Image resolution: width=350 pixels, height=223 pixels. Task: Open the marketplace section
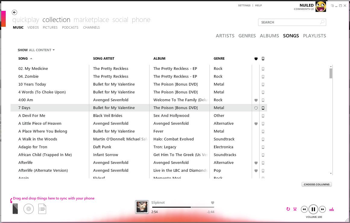point(91,20)
